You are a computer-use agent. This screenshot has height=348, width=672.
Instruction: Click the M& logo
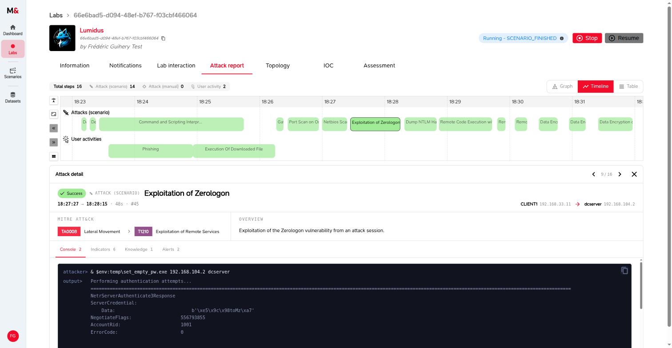(x=13, y=11)
